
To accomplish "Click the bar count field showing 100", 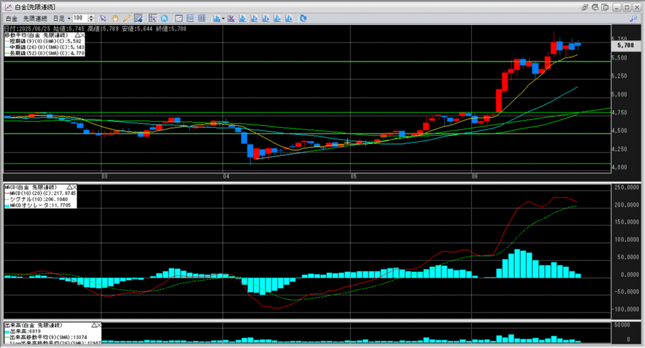I will point(79,18).
